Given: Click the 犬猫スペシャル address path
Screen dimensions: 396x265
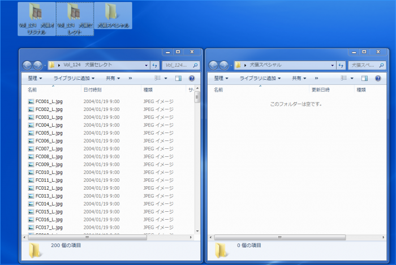Looking at the screenshot, I should [x=265, y=65].
